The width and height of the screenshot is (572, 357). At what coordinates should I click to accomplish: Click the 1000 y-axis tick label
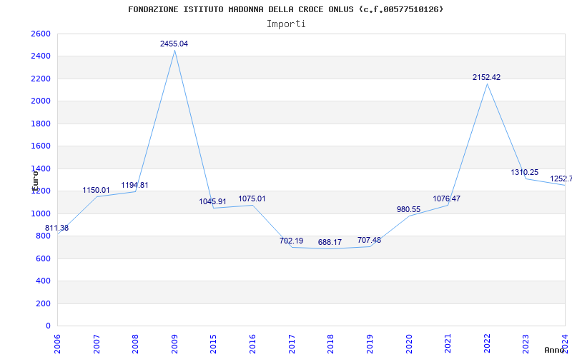[41, 213]
